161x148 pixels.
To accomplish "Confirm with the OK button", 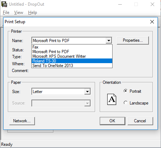I will coord(112,121).
